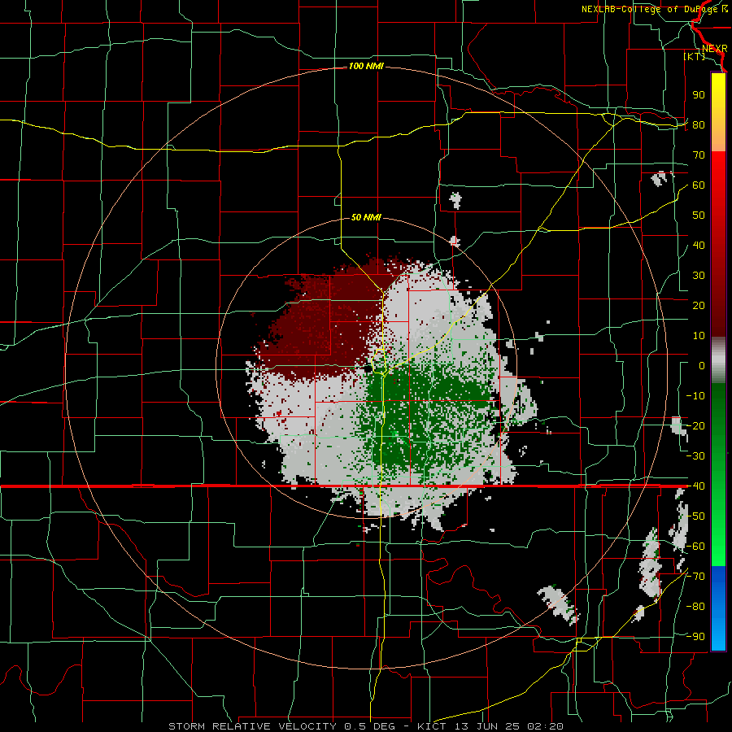Click the "-20" scale value

click(695, 426)
